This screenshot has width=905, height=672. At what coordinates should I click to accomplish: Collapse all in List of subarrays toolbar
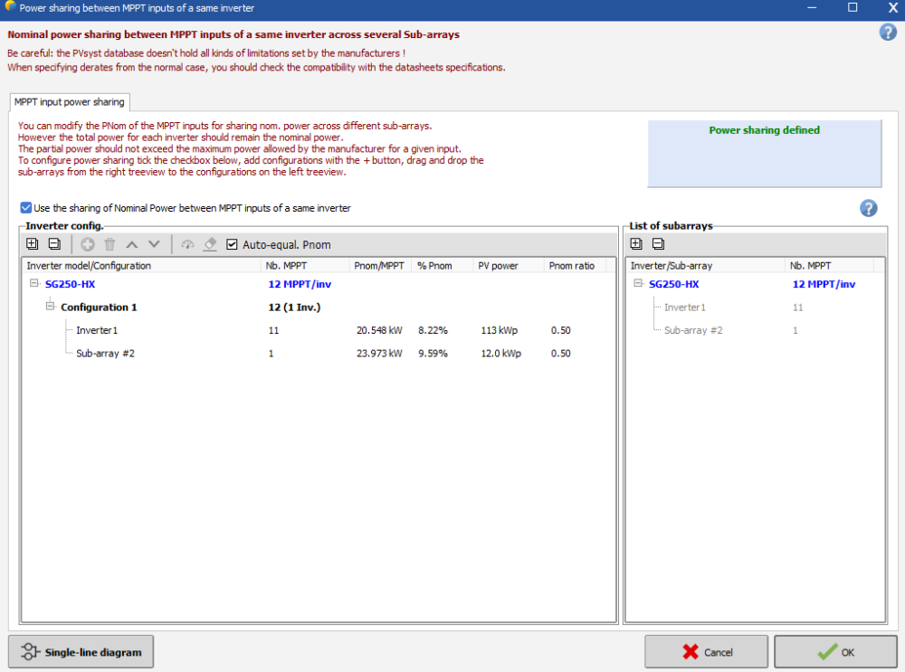tap(658, 243)
